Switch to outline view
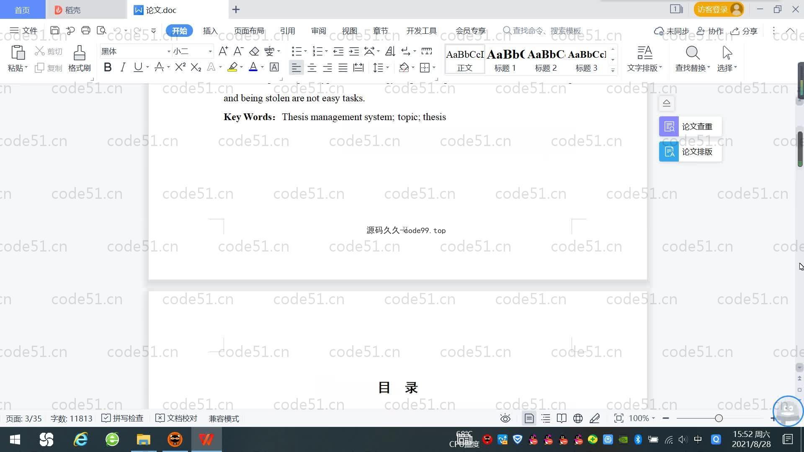Image resolution: width=804 pixels, height=452 pixels. pos(546,419)
